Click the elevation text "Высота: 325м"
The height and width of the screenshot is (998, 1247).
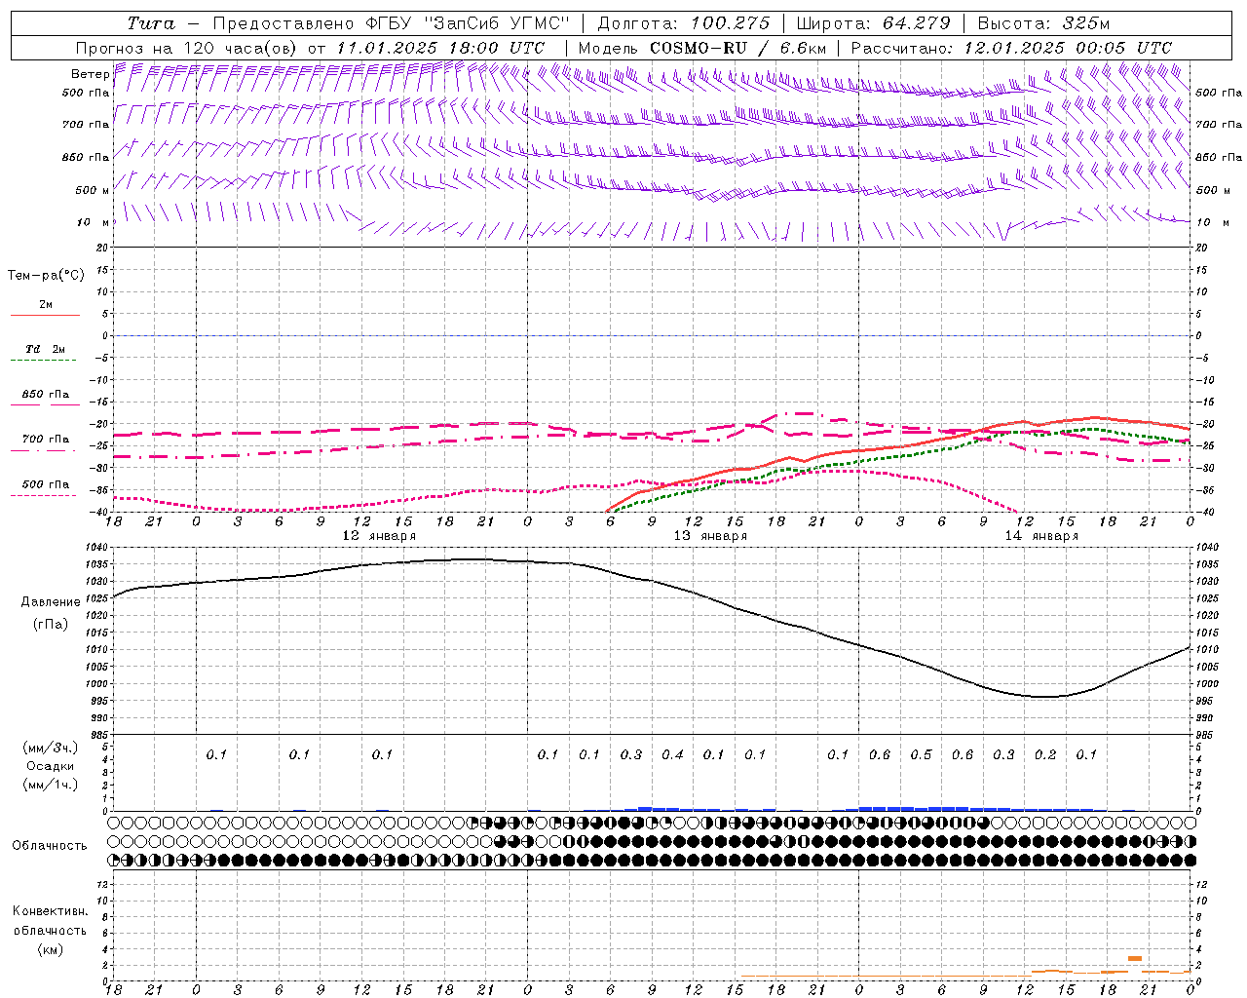[1043, 23]
